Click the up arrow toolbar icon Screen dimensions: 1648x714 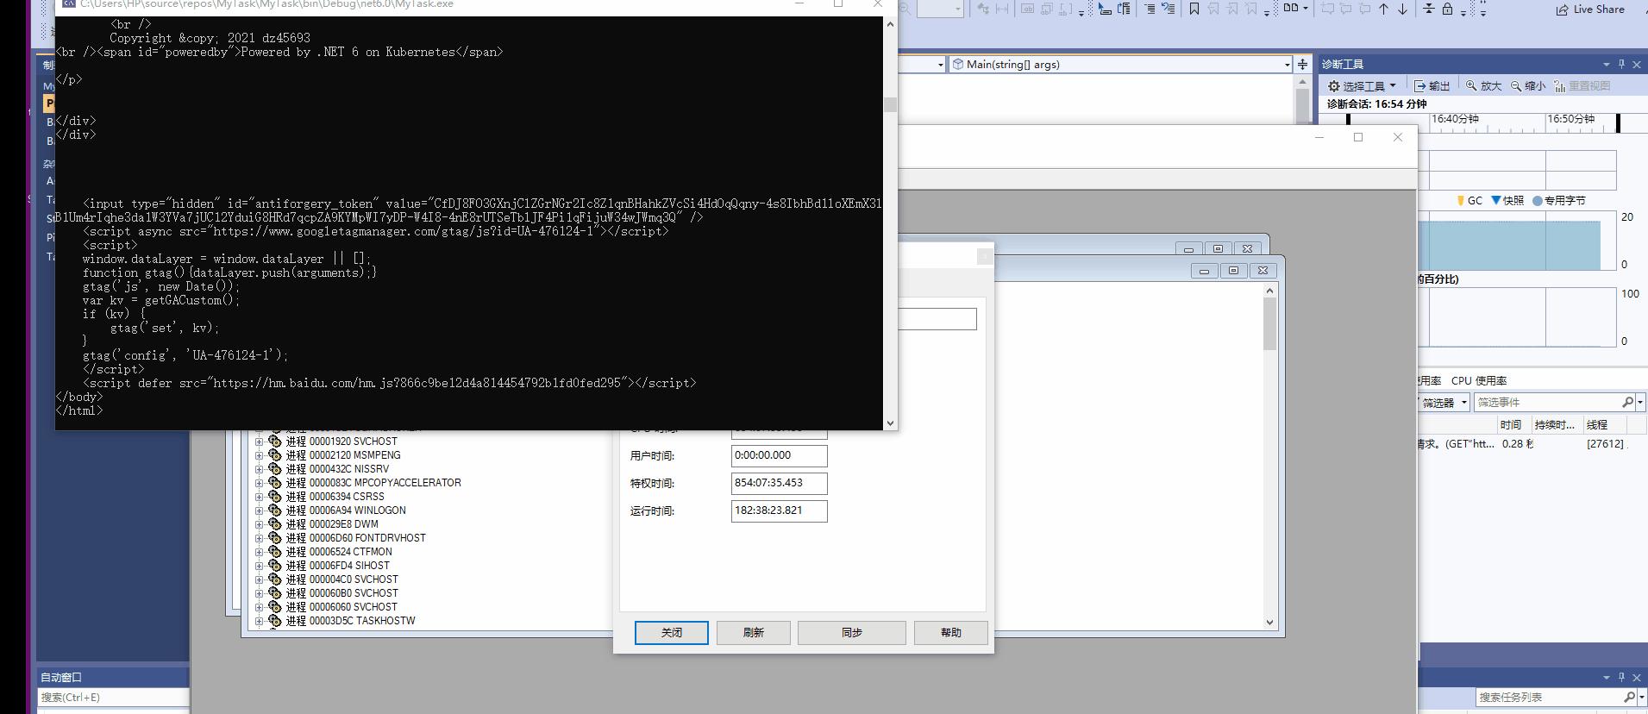(x=1384, y=9)
